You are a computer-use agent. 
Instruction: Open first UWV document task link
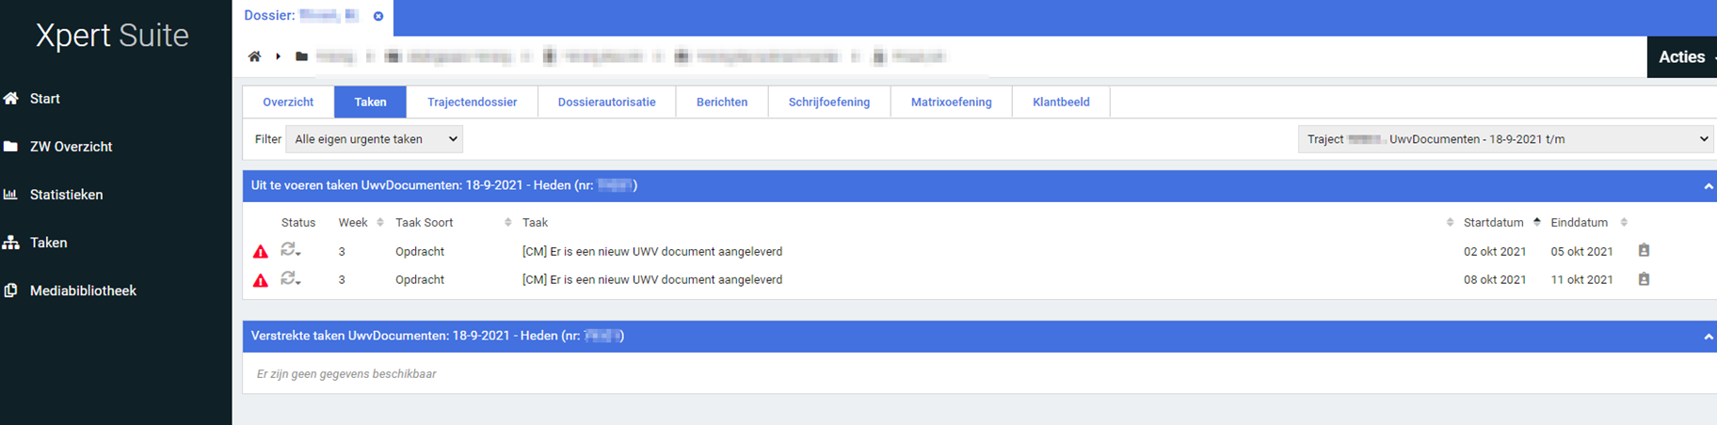pyautogui.click(x=652, y=252)
